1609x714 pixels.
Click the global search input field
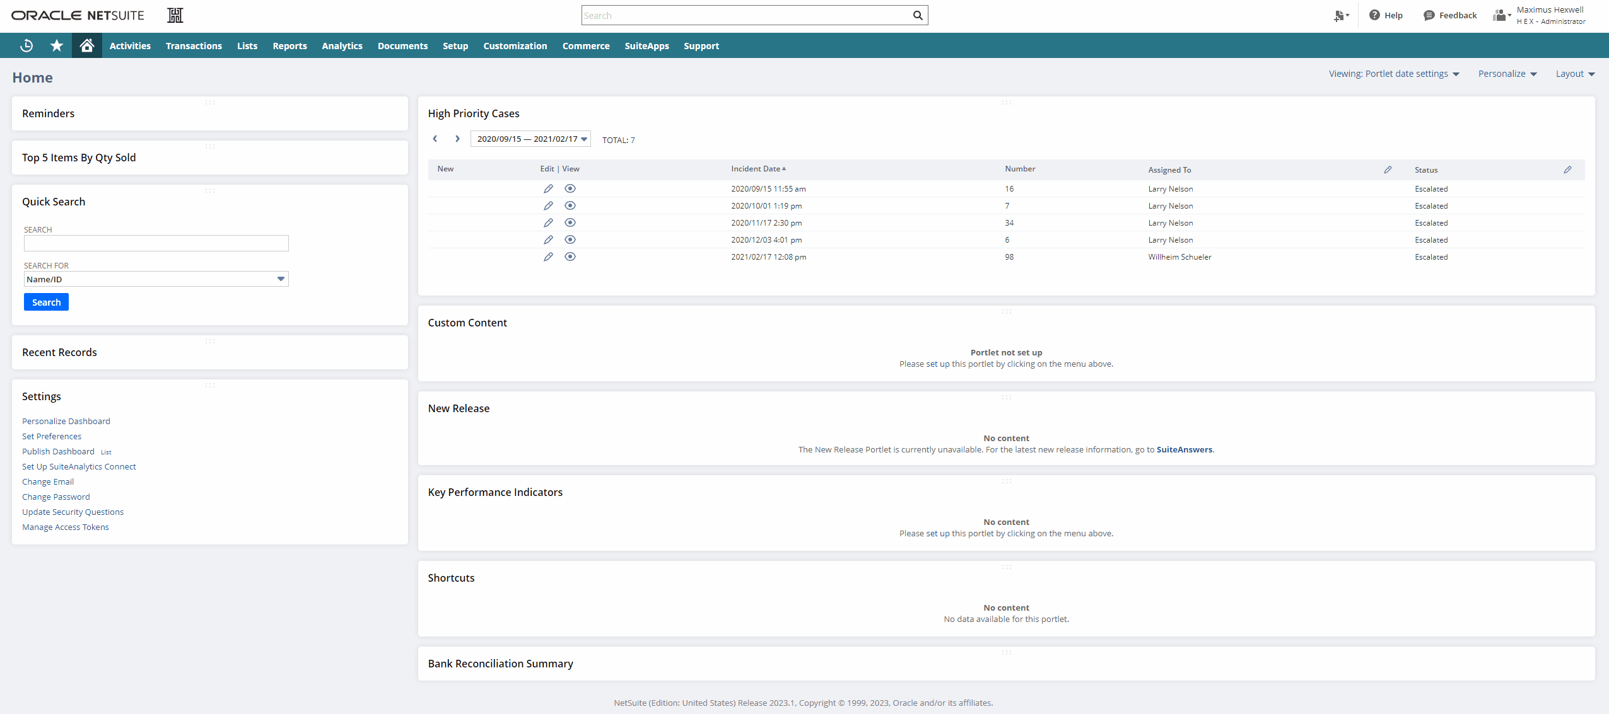[746, 15]
